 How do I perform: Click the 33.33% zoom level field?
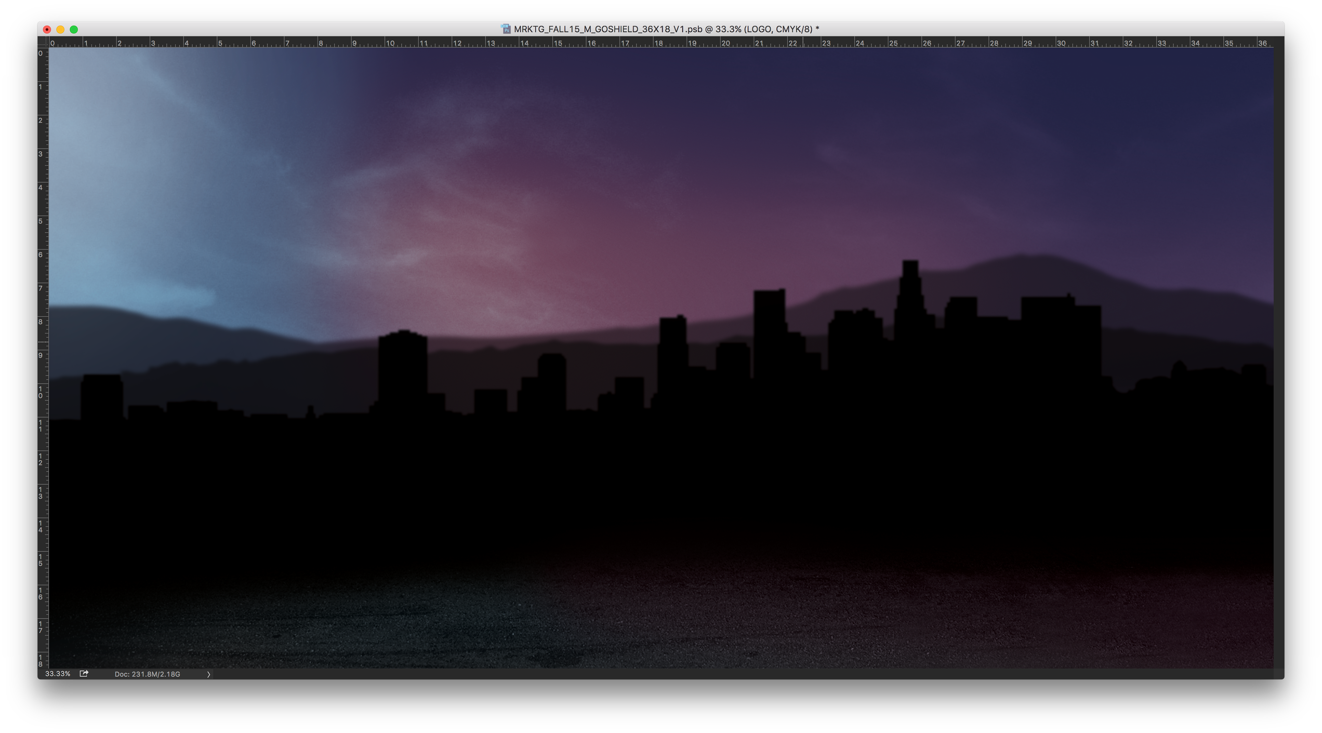tap(57, 673)
